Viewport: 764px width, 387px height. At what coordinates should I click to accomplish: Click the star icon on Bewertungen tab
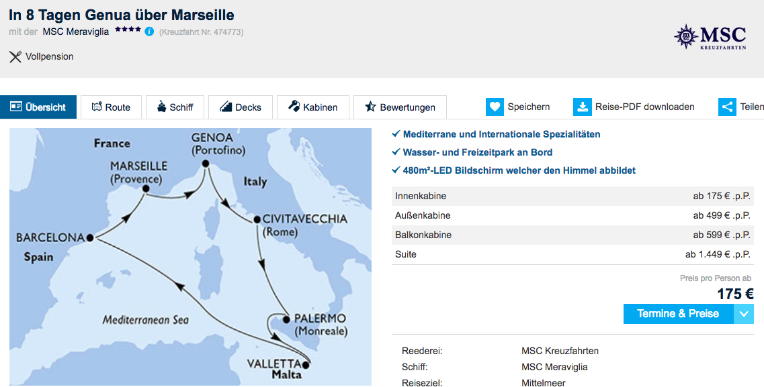coord(370,107)
